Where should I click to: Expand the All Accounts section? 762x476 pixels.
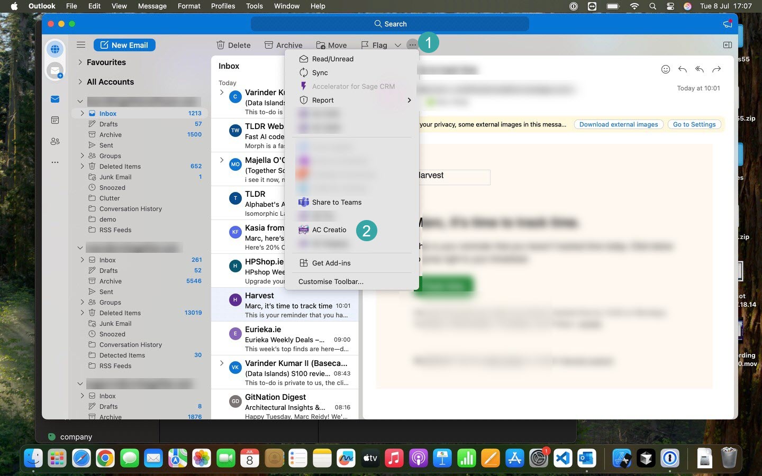point(80,81)
